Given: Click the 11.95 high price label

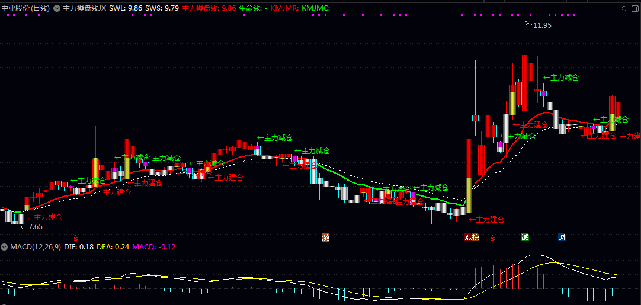Looking at the screenshot, I should (x=543, y=25).
